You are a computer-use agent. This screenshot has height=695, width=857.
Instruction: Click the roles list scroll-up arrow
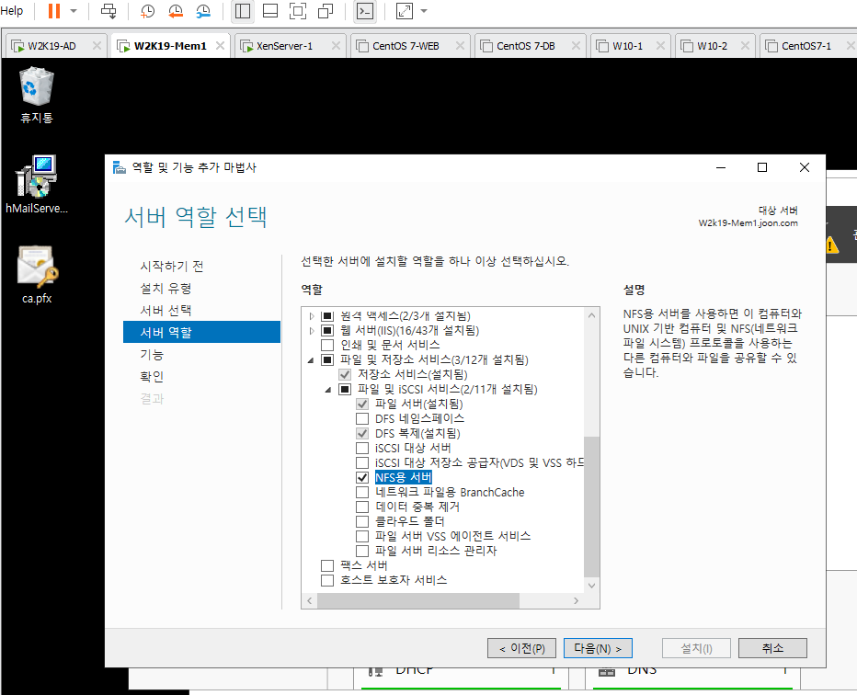591,315
